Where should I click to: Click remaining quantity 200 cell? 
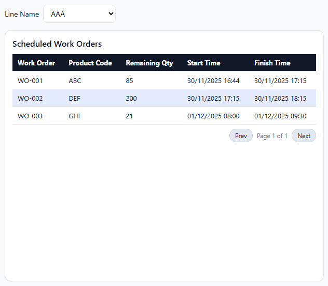point(131,99)
